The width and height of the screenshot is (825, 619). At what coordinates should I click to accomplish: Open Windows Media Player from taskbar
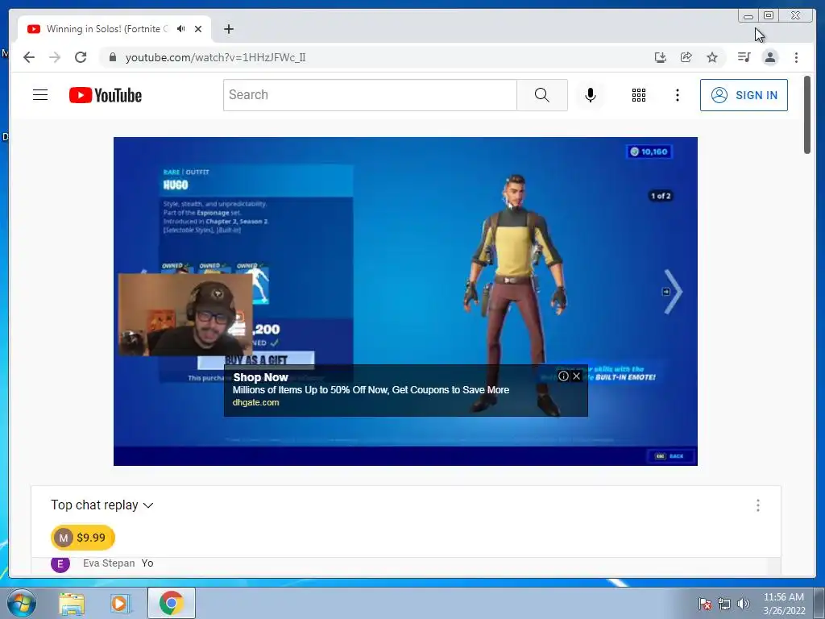pos(120,603)
